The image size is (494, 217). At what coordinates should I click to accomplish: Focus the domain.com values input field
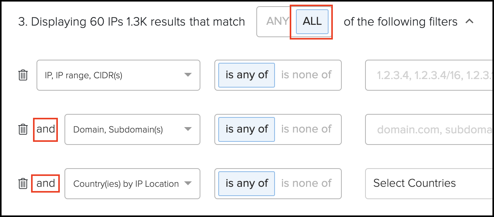tap(430, 129)
